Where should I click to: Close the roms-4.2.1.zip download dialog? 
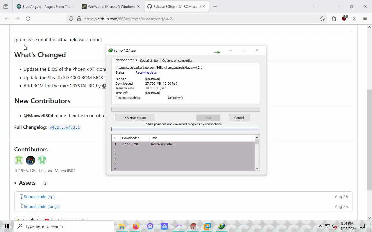[257, 50]
